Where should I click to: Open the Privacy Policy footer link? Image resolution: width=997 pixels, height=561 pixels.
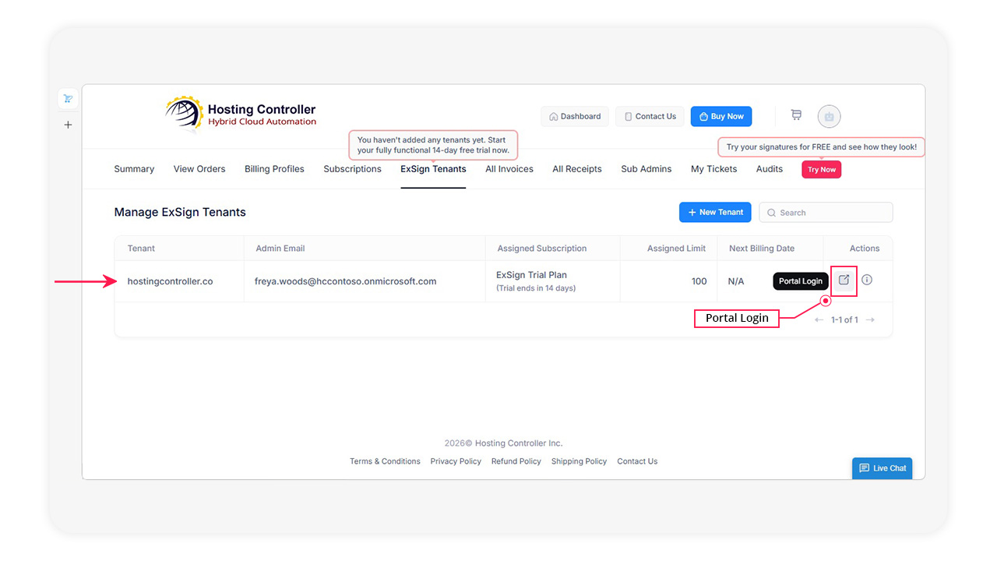456,461
